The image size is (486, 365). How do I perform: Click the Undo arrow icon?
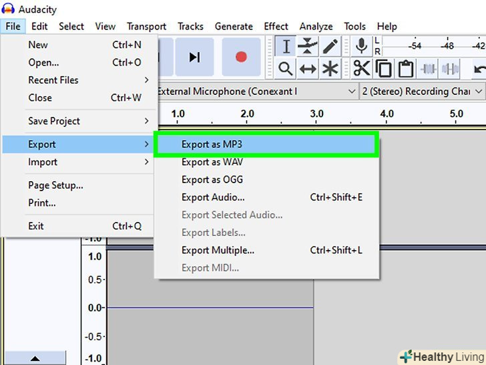[479, 69]
